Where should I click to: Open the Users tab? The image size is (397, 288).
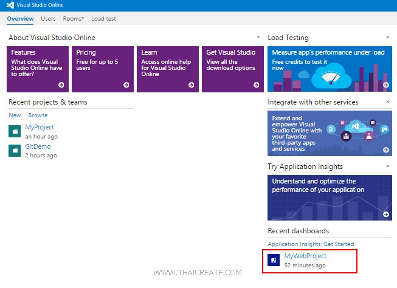point(48,19)
